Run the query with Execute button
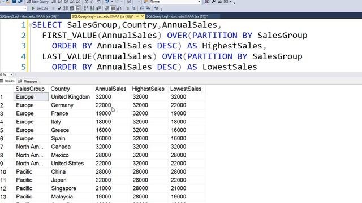The width and height of the screenshot is (362, 203). tap(40, 8)
